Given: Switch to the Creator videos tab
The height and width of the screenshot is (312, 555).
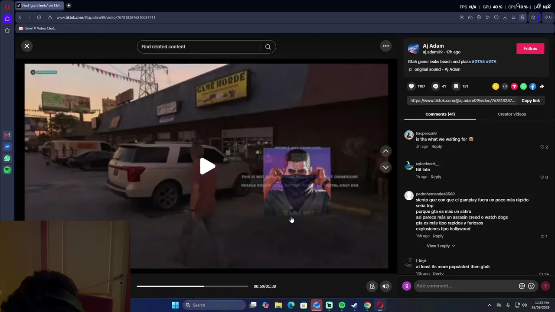Looking at the screenshot, I should point(512,114).
